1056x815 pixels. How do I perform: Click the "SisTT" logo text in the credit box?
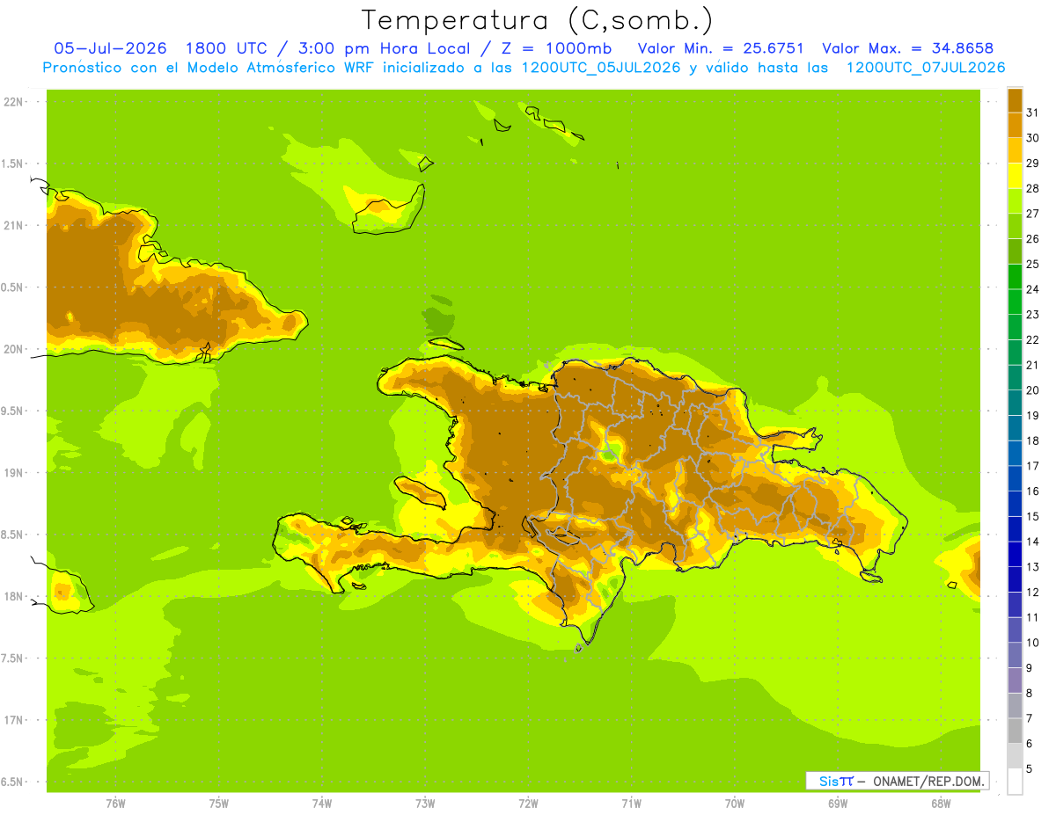836,781
